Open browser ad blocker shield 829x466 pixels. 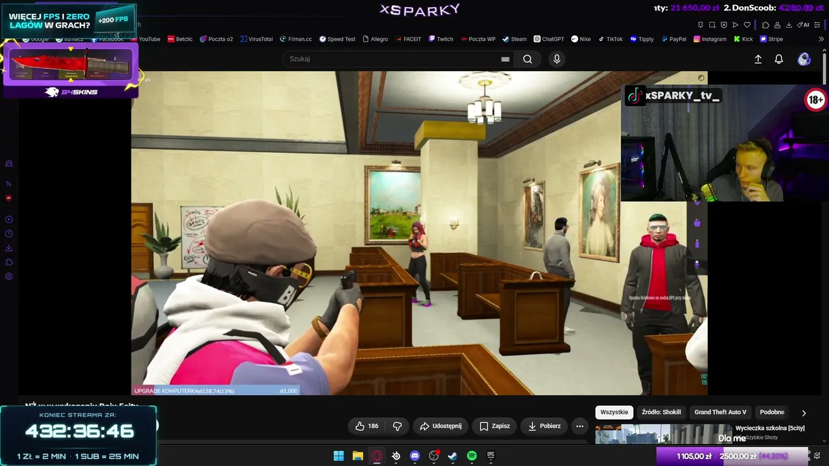pyautogui.click(x=723, y=25)
